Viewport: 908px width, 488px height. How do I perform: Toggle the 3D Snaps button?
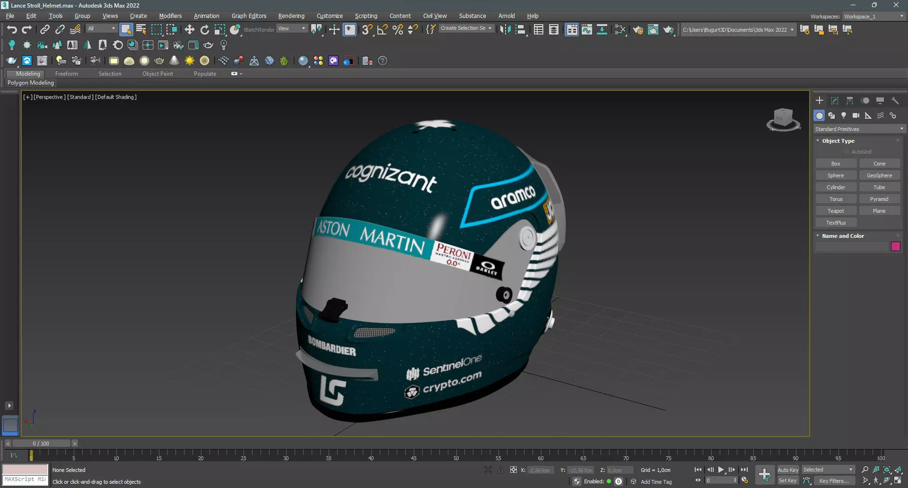(x=367, y=30)
